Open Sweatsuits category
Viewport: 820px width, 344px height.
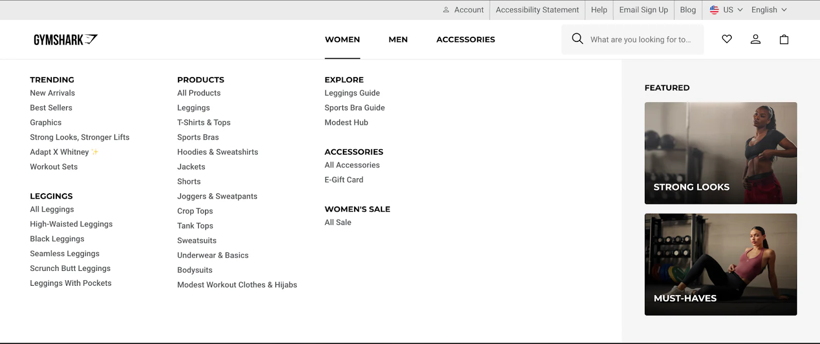click(197, 241)
